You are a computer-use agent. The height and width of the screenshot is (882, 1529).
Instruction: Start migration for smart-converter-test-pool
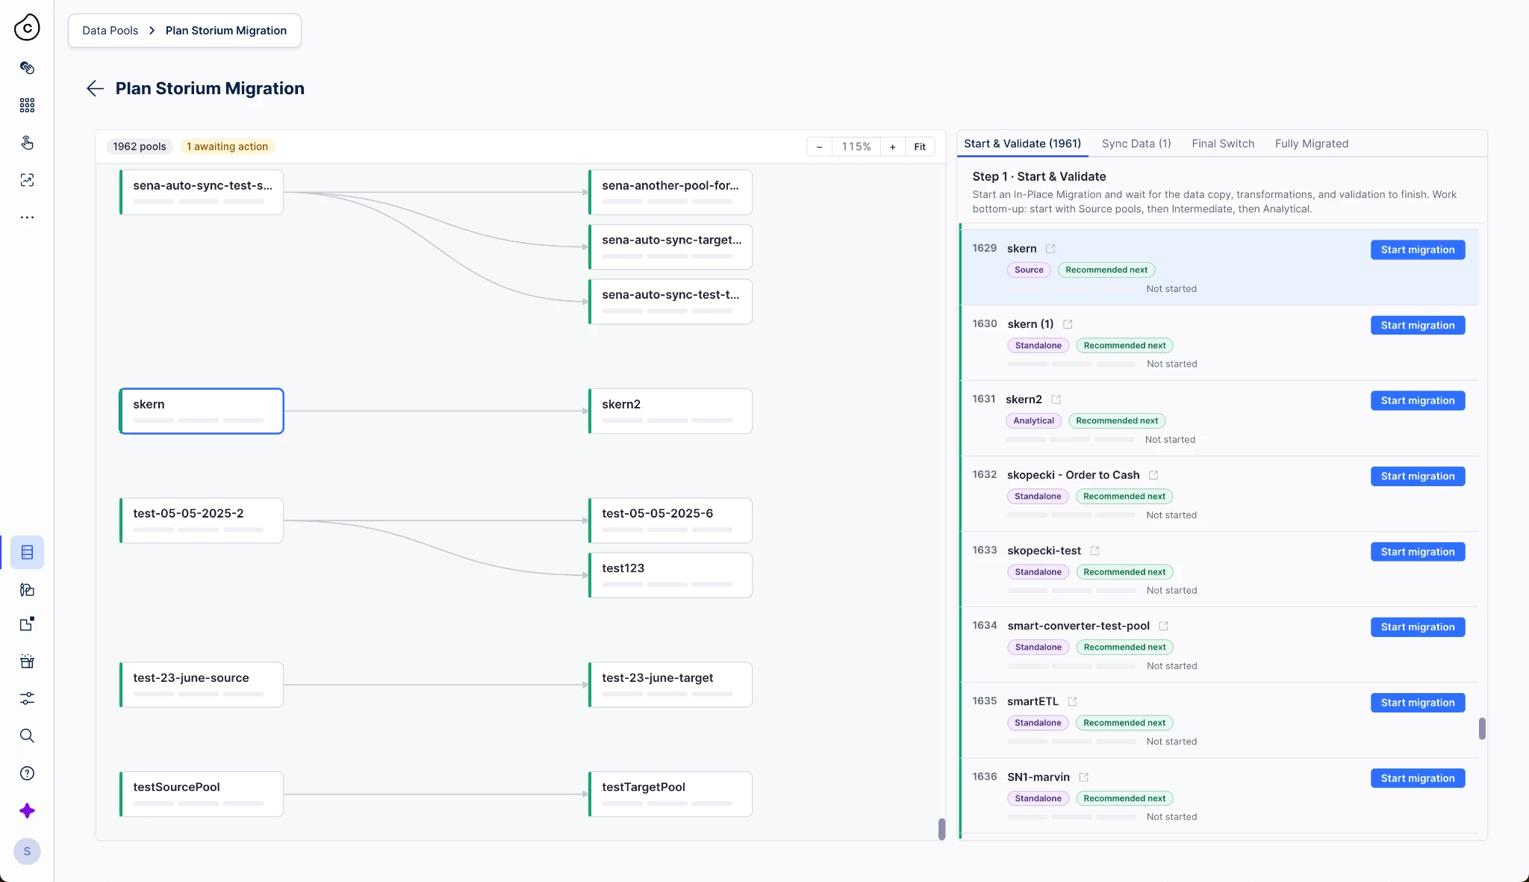(1418, 627)
